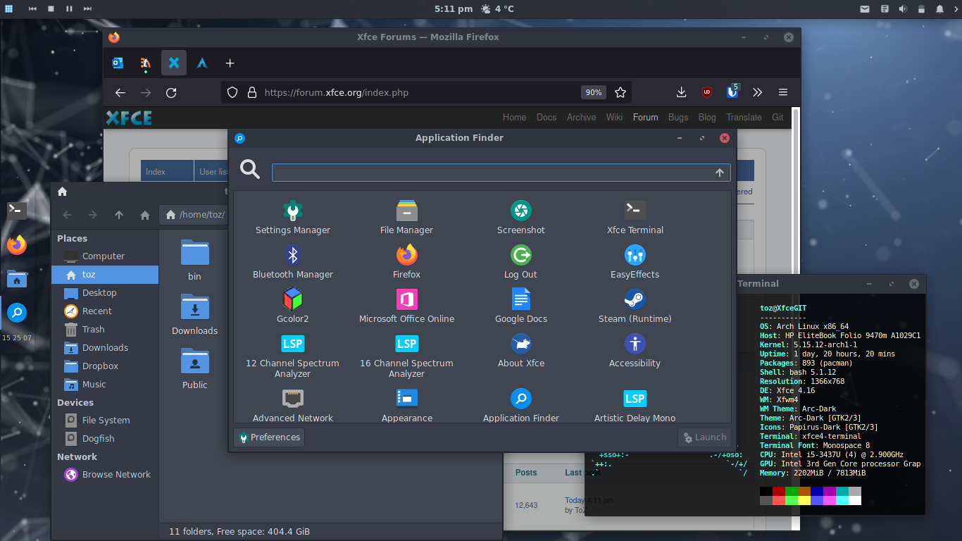Image resolution: width=962 pixels, height=541 pixels.
Task: Bookmark page with the star icon
Action: click(620, 92)
